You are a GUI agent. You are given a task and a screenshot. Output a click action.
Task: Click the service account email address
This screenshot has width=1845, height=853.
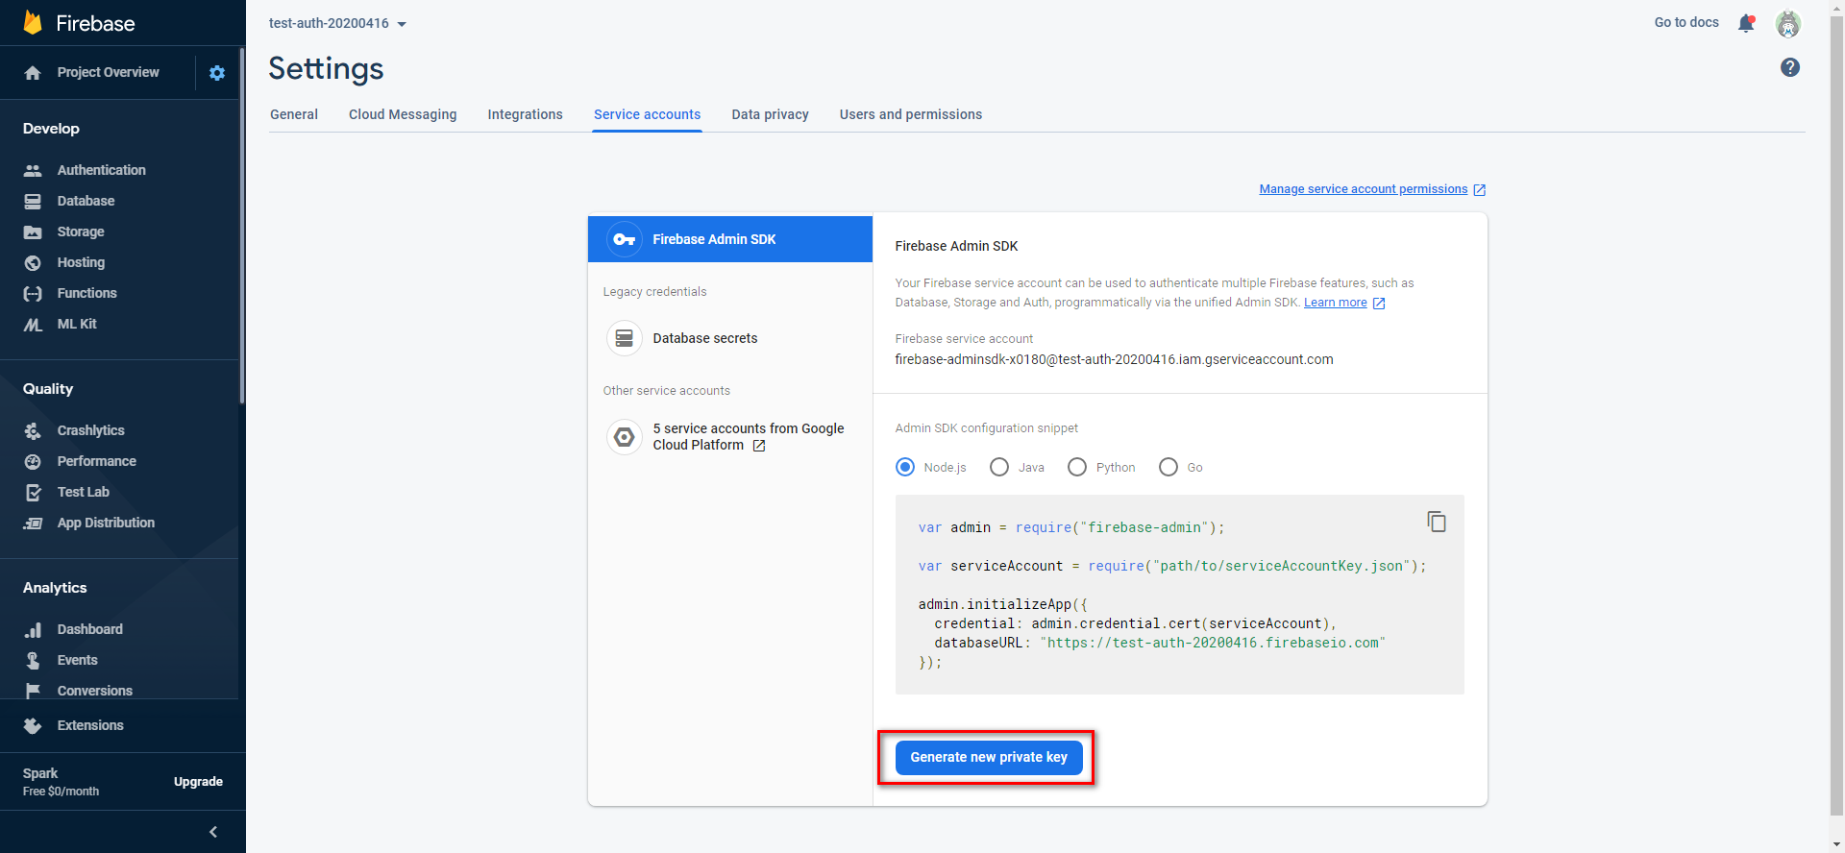pos(1114,359)
